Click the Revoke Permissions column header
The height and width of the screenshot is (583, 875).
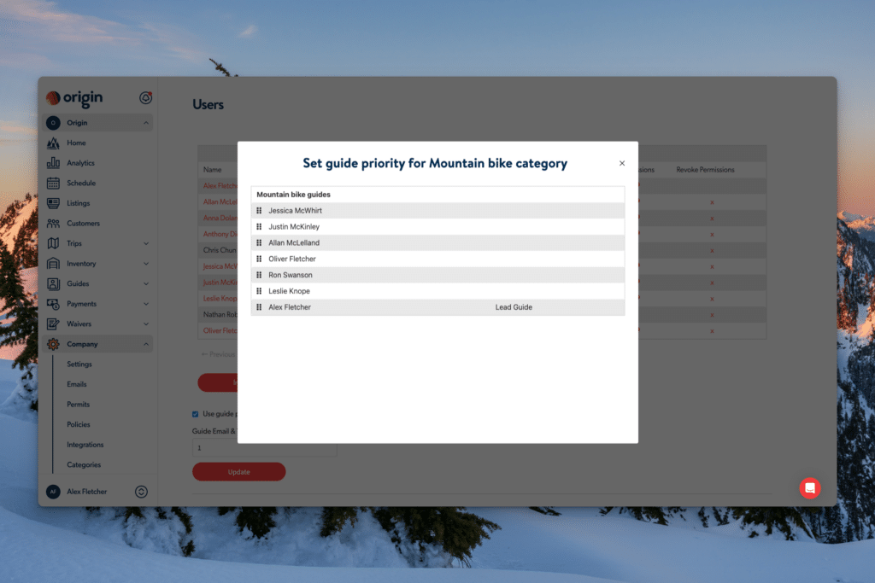[705, 170]
